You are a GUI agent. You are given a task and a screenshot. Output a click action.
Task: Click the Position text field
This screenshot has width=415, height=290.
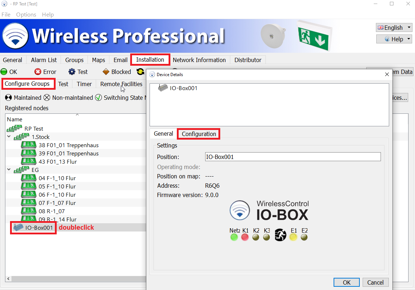pyautogui.click(x=293, y=157)
